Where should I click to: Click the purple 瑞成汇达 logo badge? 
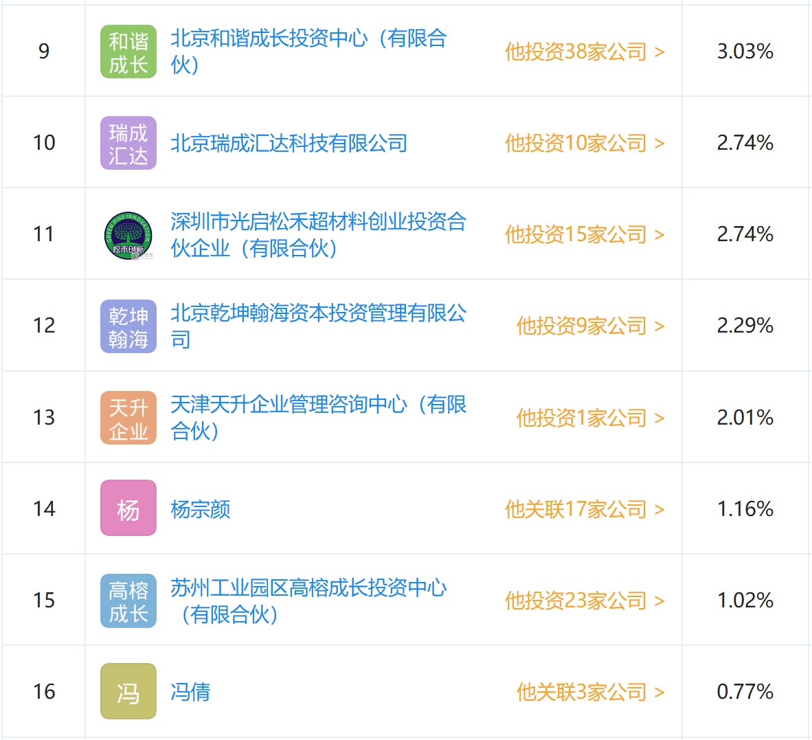(x=128, y=144)
